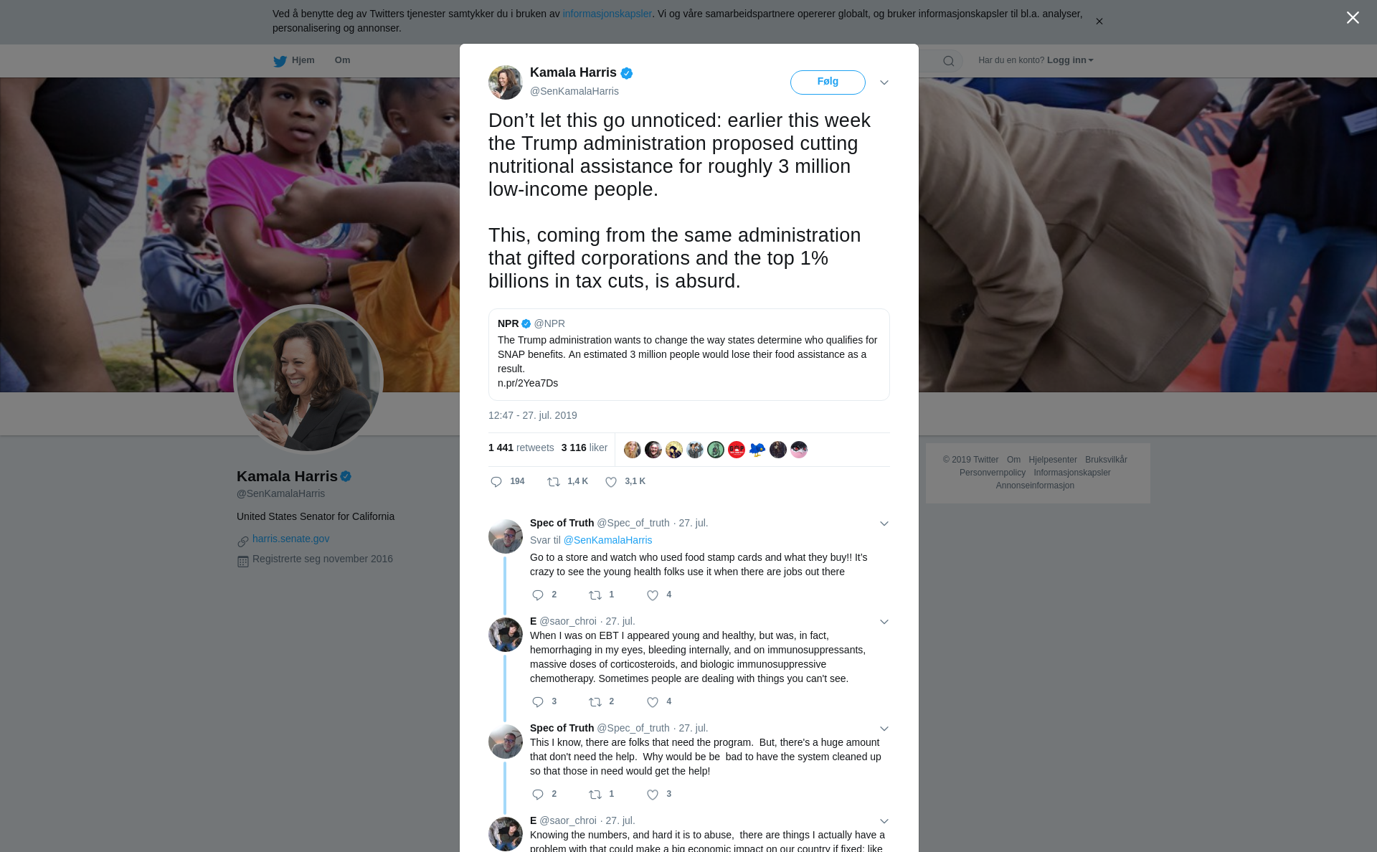The height and width of the screenshot is (852, 1377).
Task: Open the harris.senate.gov link
Action: tap(290, 539)
